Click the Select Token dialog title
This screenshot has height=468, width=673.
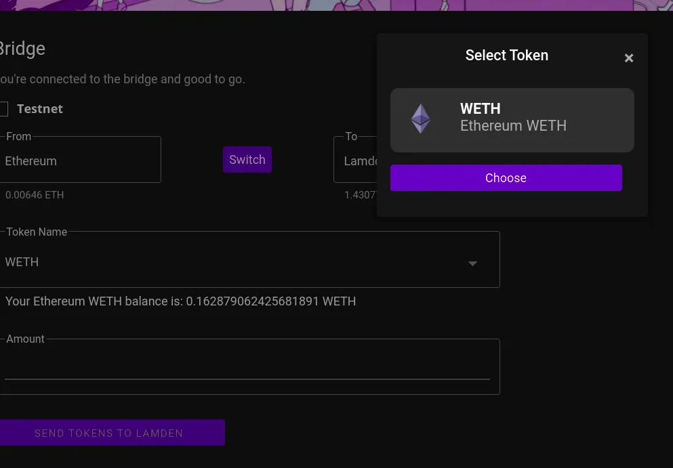(507, 56)
